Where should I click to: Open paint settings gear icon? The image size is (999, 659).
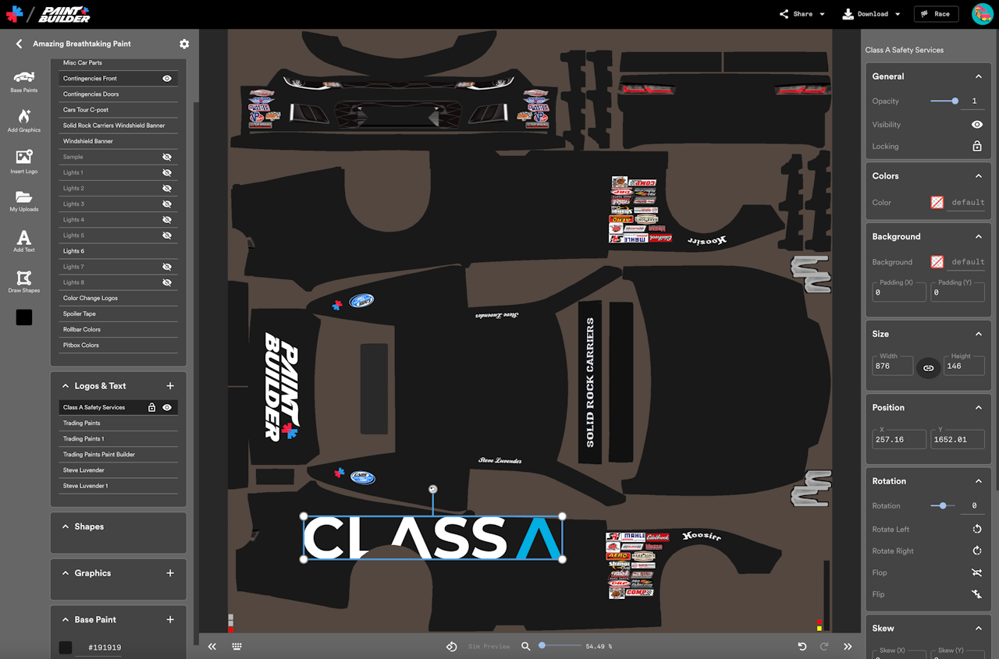pos(184,44)
